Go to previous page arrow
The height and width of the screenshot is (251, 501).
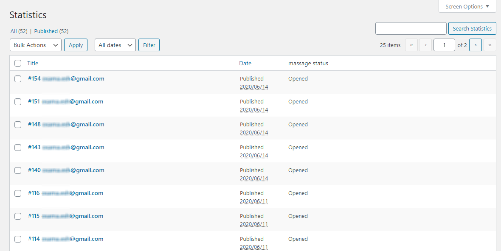425,45
